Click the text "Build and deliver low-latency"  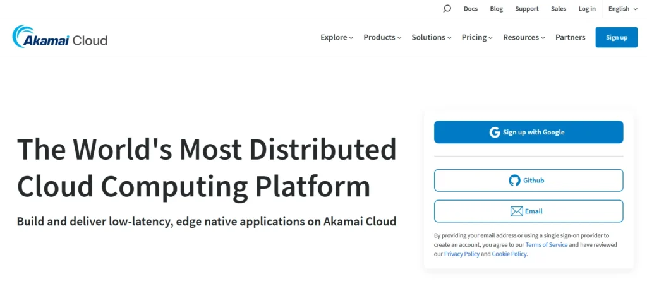[x=95, y=222]
